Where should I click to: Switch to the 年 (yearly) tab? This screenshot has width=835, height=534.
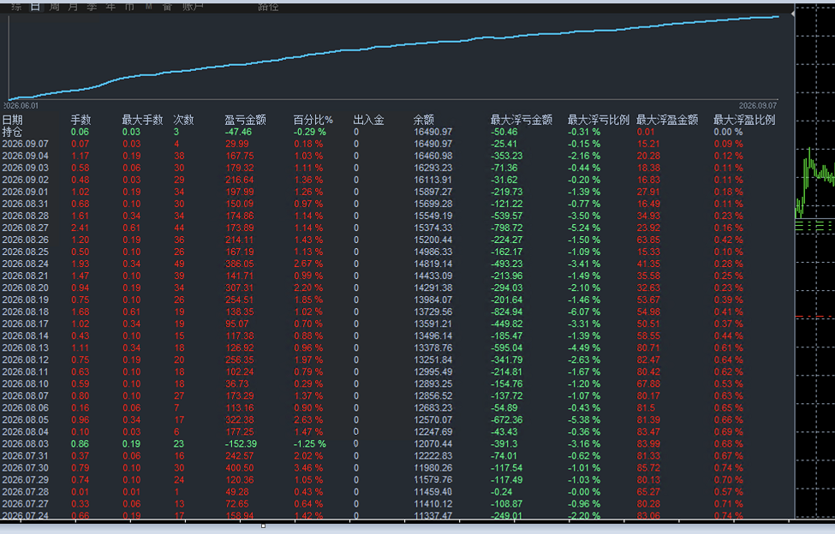(110, 6)
